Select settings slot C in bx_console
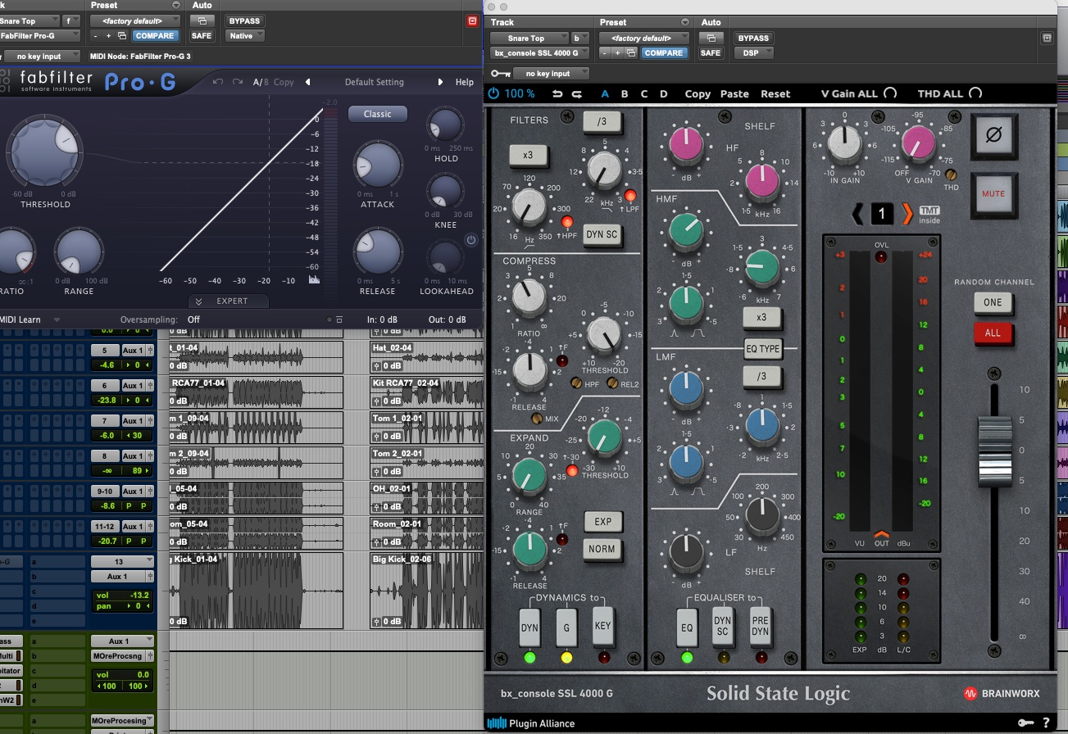1068x734 pixels. 644,93
